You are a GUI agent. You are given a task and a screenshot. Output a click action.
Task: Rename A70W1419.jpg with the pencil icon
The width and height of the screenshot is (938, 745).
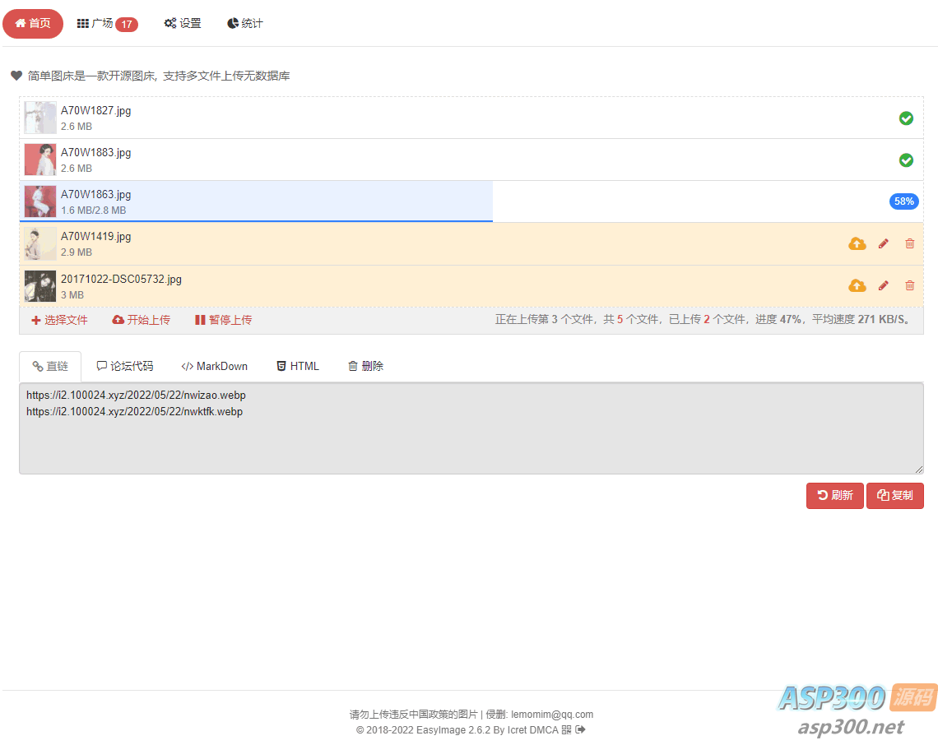point(883,243)
